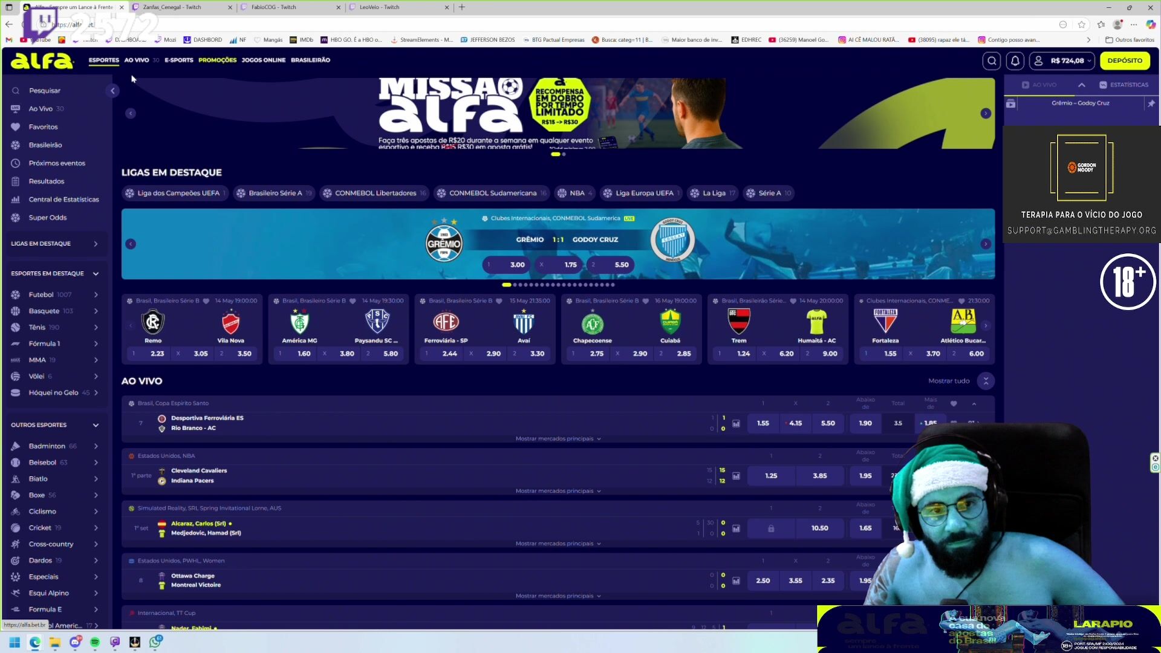Favorite the Copa Espírito Santo league

(954, 403)
